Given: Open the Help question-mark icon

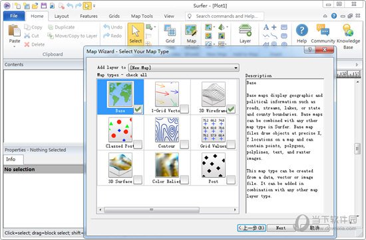Looking at the screenshot, I should tap(302, 30).
